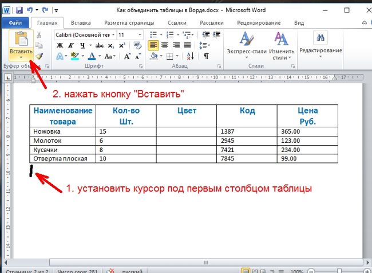Open Абзац dialog launcher

[219, 67]
